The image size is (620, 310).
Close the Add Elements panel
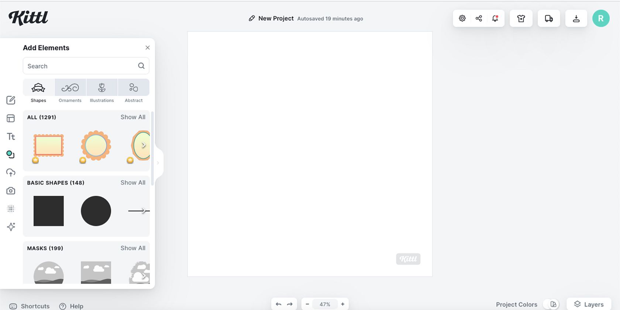coord(148,48)
